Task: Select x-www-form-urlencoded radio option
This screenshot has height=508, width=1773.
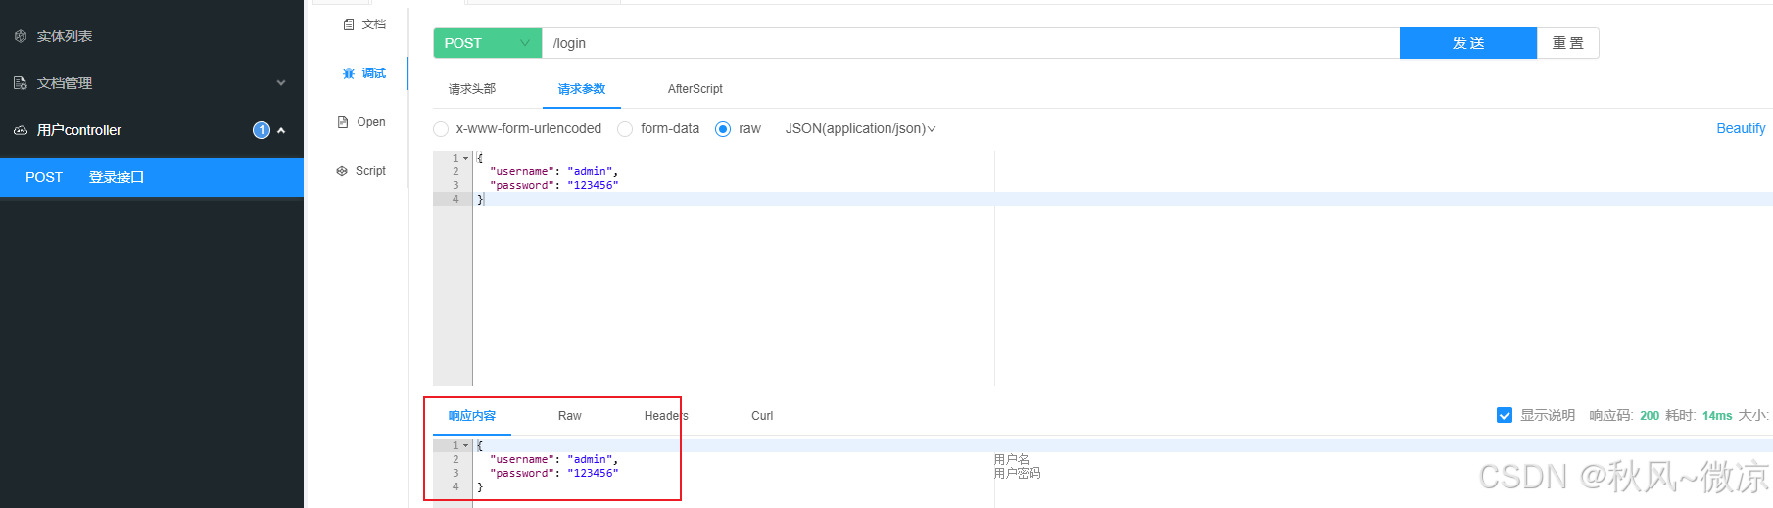Action: pos(441,129)
